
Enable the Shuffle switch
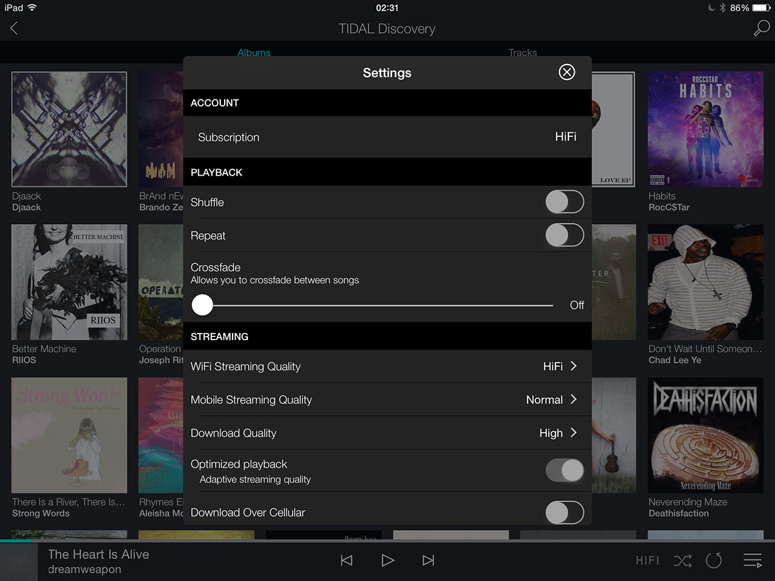564,202
